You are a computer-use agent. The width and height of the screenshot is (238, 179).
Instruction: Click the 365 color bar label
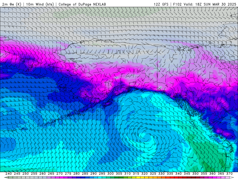point(221,174)
